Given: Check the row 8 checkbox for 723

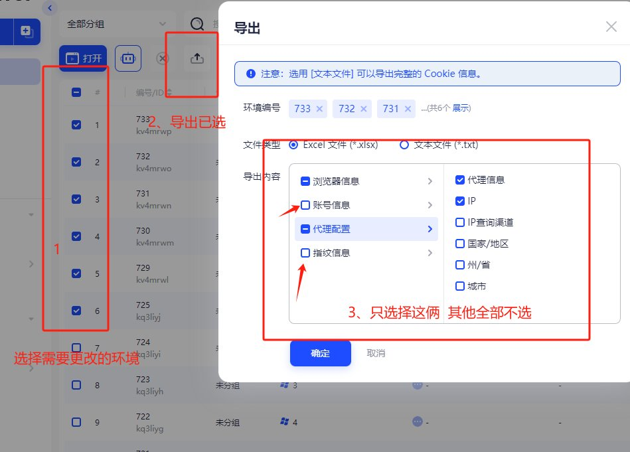Looking at the screenshot, I should (x=76, y=385).
